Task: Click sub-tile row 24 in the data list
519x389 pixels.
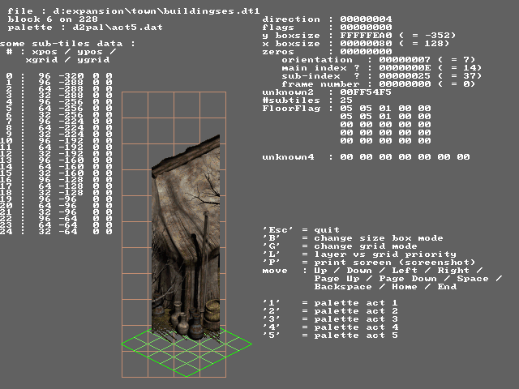Action: pos(56,232)
